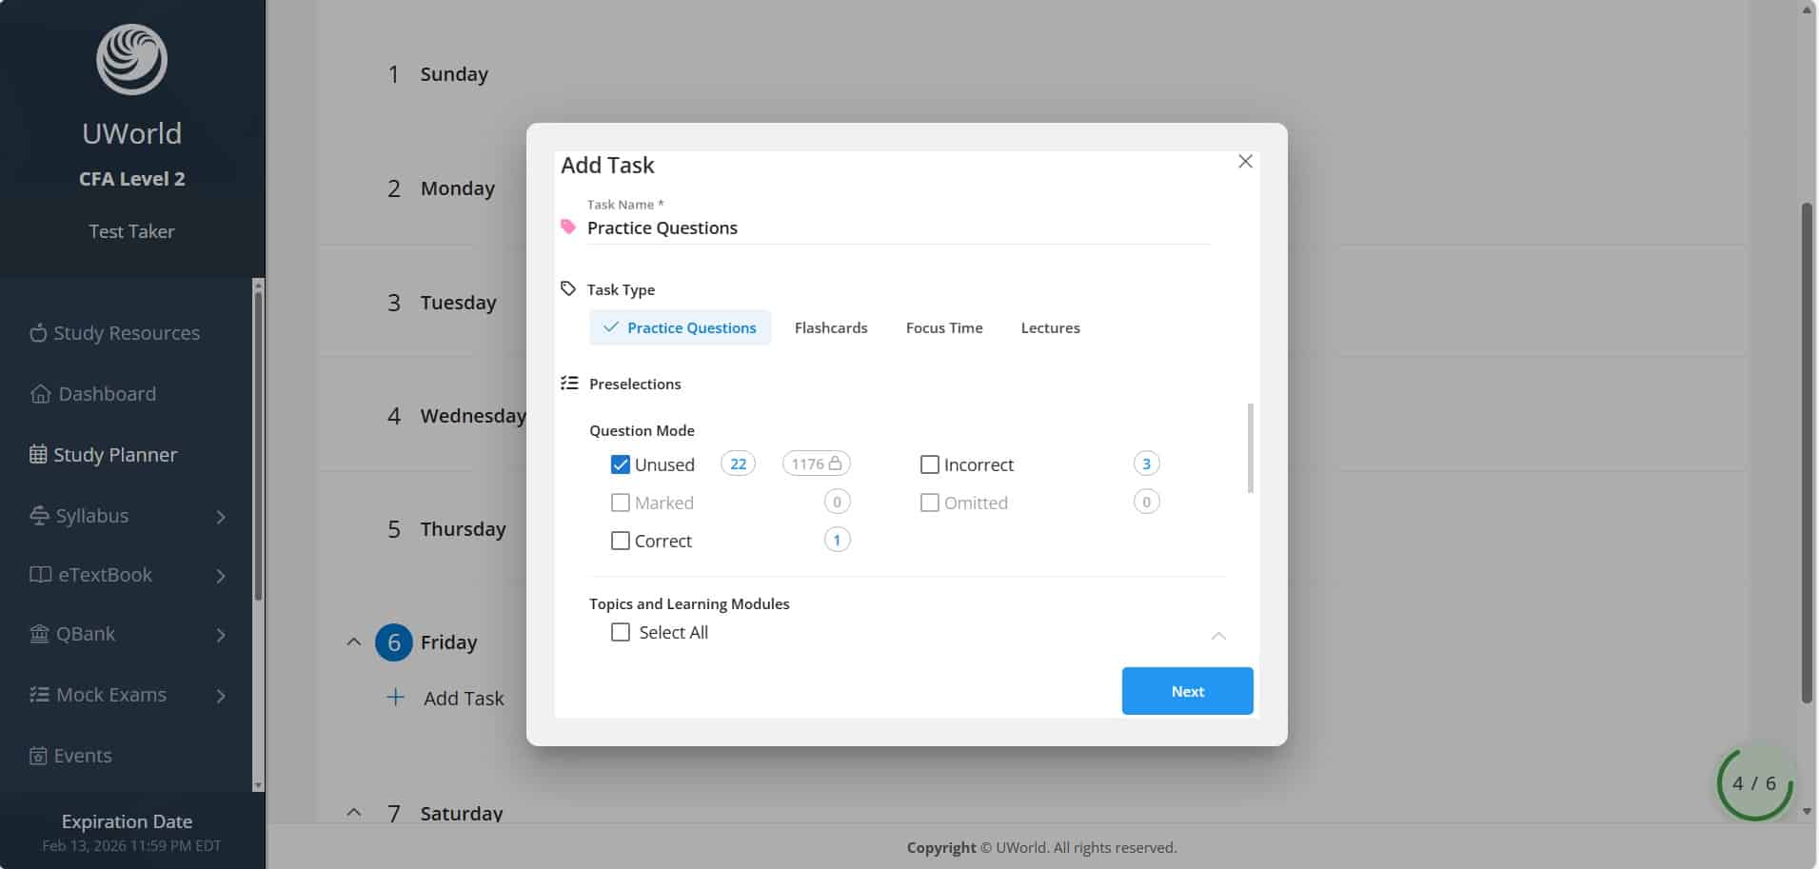Image resolution: width=1819 pixels, height=869 pixels.
Task: Click the eTextBook book icon
Action: [x=40, y=575]
